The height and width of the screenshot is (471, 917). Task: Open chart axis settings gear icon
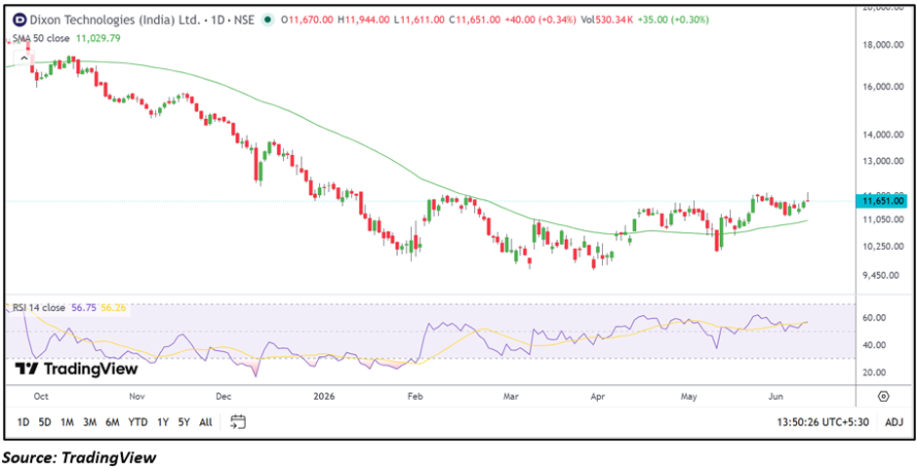pos(883,396)
